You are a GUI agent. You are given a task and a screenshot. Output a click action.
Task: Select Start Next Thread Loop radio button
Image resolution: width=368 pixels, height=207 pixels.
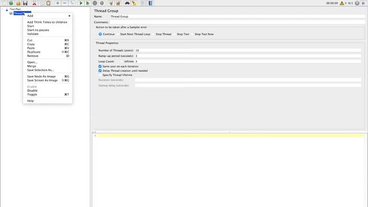(x=118, y=34)
